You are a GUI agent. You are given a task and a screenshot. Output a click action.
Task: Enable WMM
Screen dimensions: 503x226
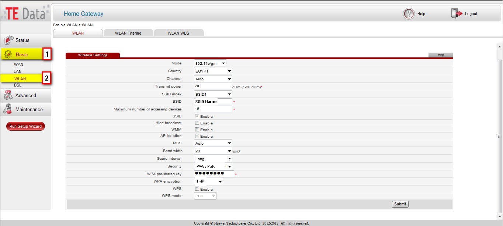pos(197,129)
